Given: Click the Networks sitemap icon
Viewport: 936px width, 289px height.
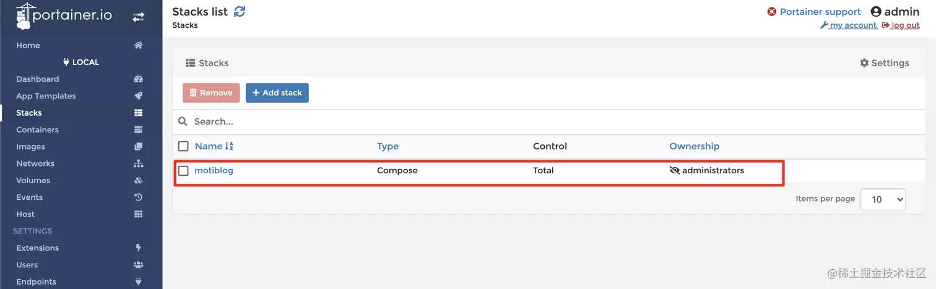Looking at the screenshot, I should [138, 163].
